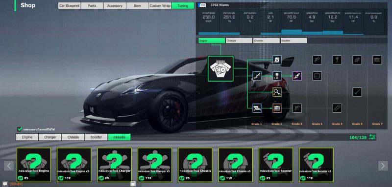
Task: Switch to the Car Blueprint tab
Action: (69, 6)
